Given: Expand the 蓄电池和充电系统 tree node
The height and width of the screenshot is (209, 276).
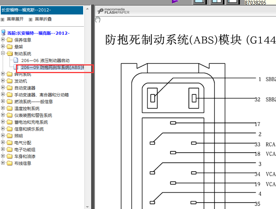Looking at the screenshot, I should 3,121.
